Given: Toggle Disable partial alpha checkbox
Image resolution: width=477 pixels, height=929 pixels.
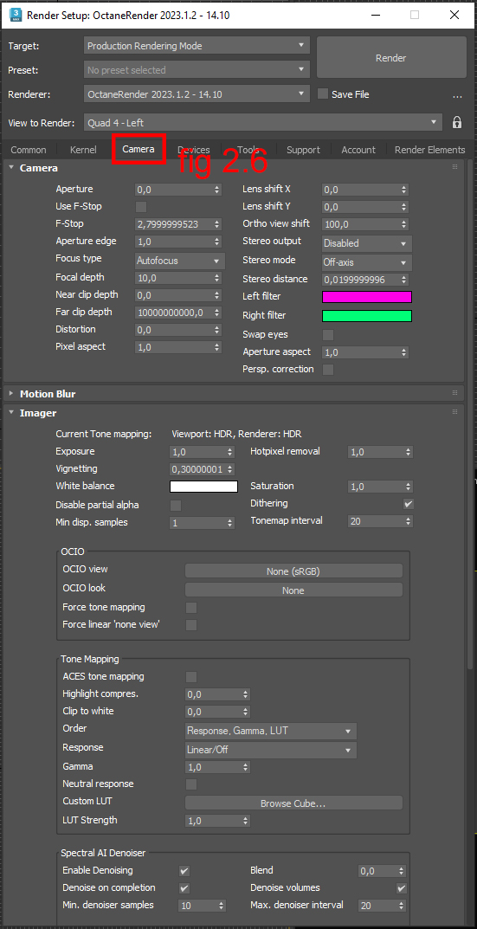Looking at the screenshot, I should click(x=176, y=506).
